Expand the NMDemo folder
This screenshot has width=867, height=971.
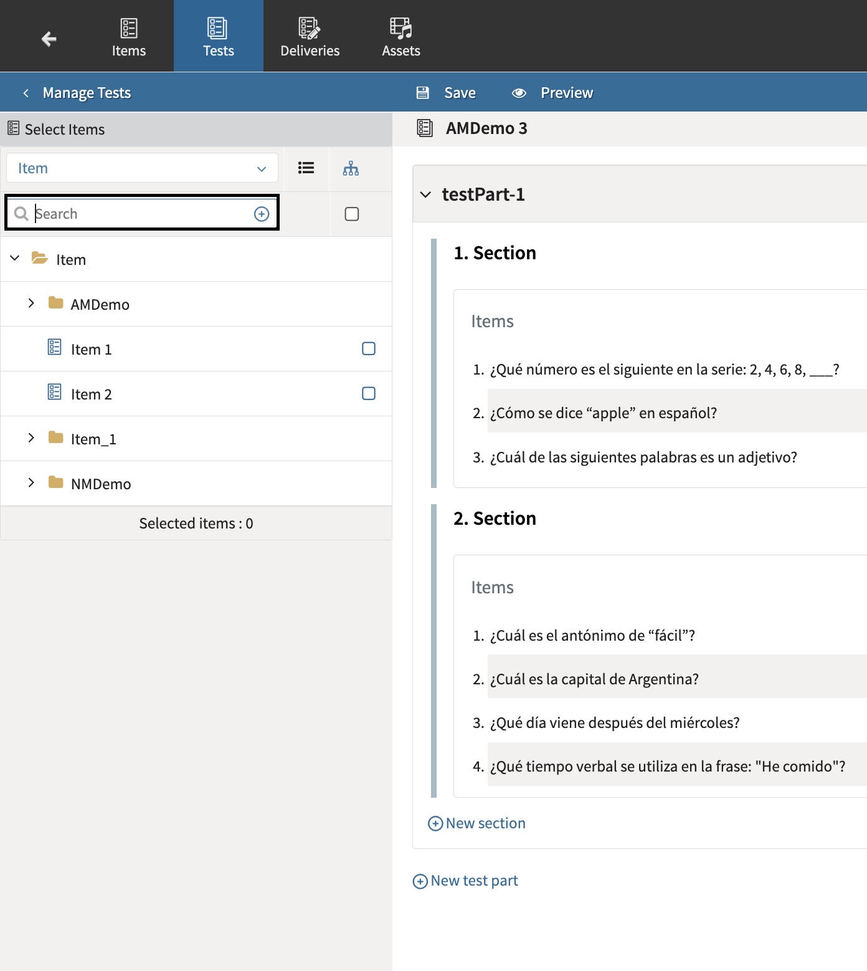point(31,482)
